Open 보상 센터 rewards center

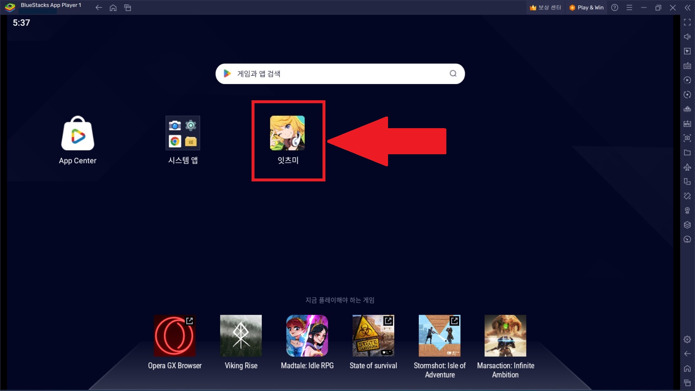545,8
